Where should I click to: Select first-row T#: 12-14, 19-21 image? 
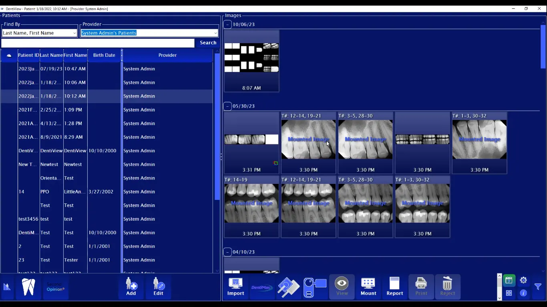tap(308, 143)
